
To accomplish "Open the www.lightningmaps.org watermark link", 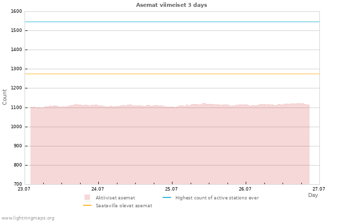I will pyautogui.click(x=28, y=218).
